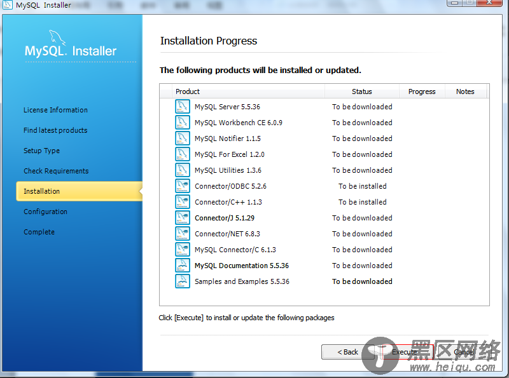The image size is (509, 378).
Task: Click 'To be installed' status for Connector/C++
Action: 362,202
